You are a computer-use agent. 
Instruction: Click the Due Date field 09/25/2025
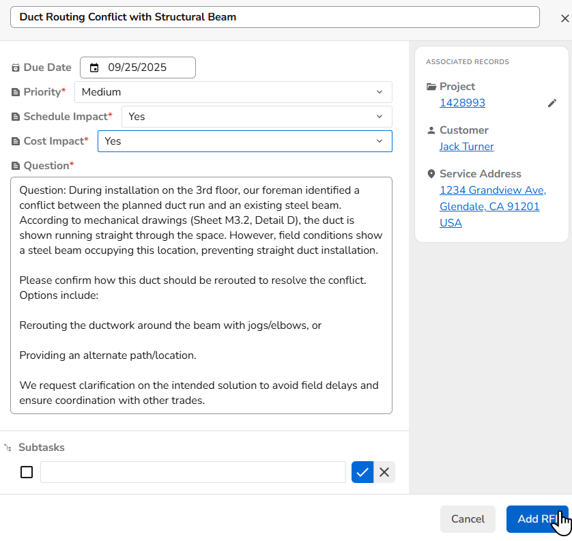[x=138, y=68]
